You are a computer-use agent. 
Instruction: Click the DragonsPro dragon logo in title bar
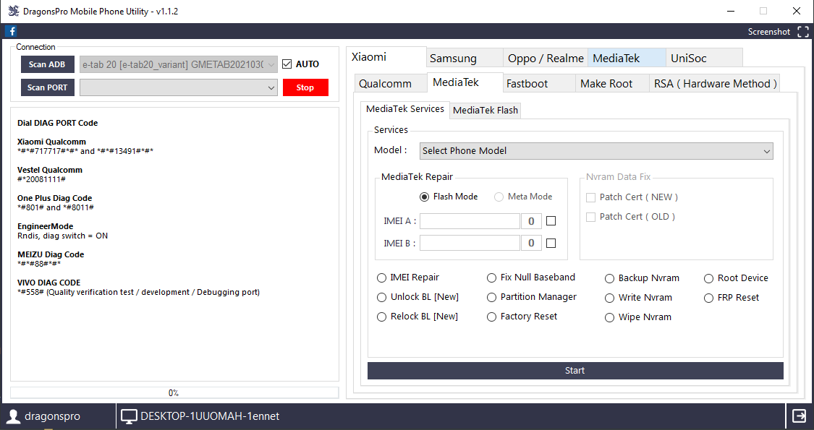pyautogui.click(x=14, y=11)
